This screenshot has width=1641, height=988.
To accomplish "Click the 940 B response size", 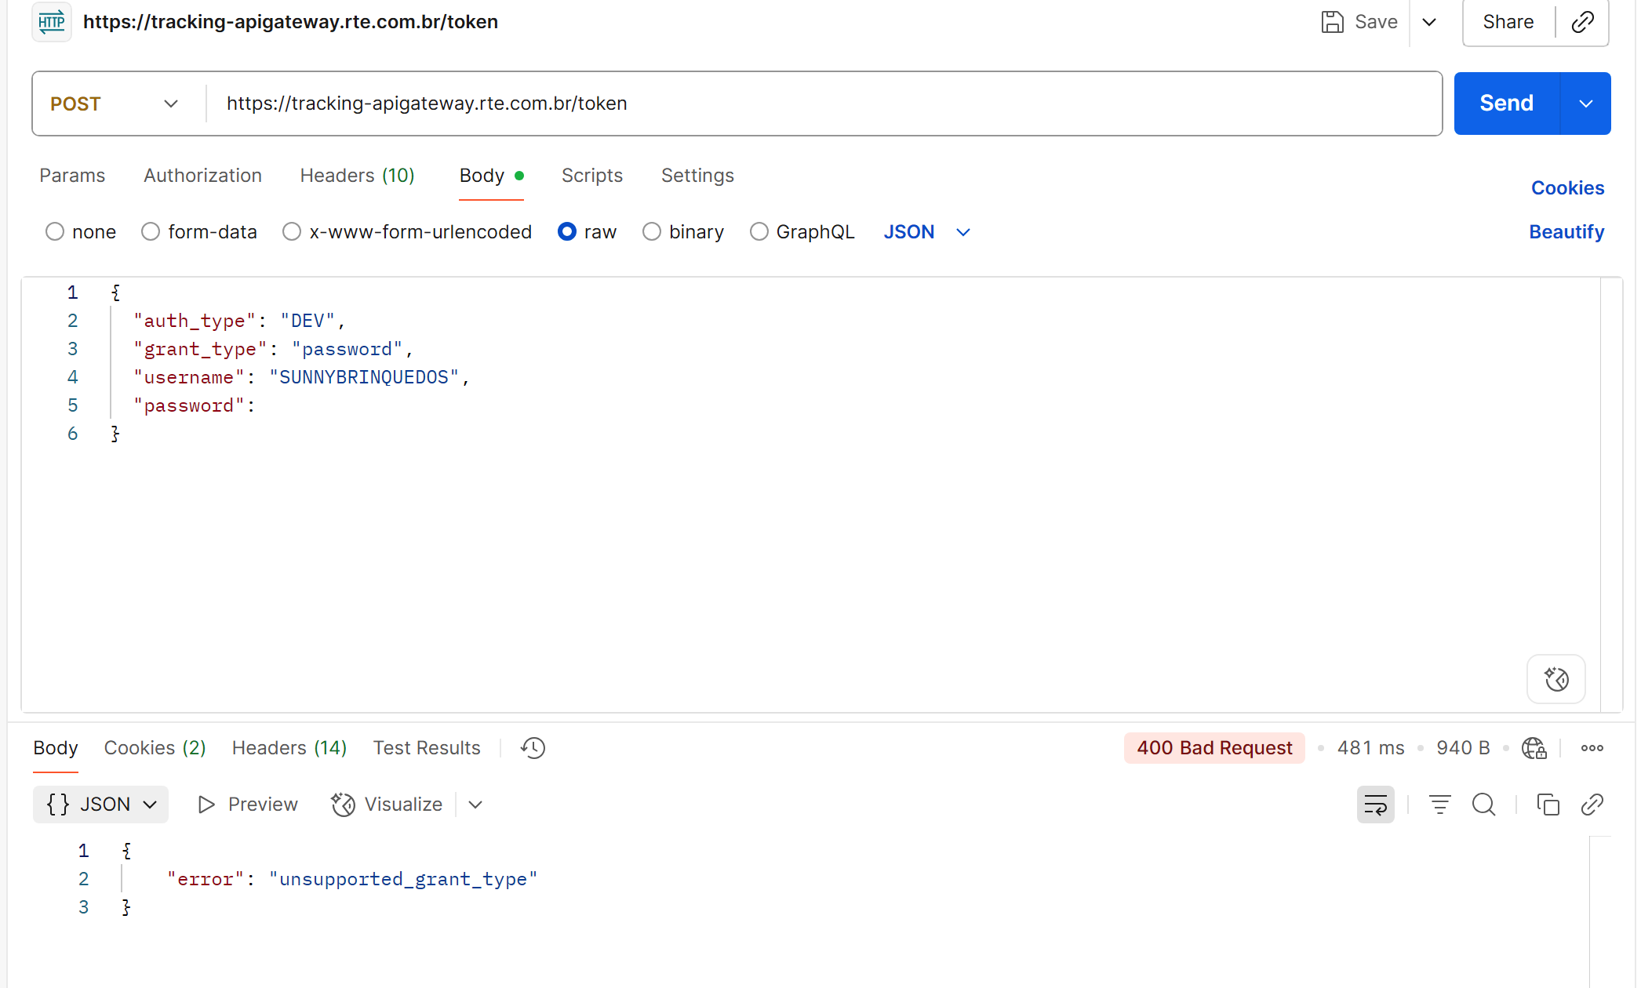I will (x=1463, y=748).
